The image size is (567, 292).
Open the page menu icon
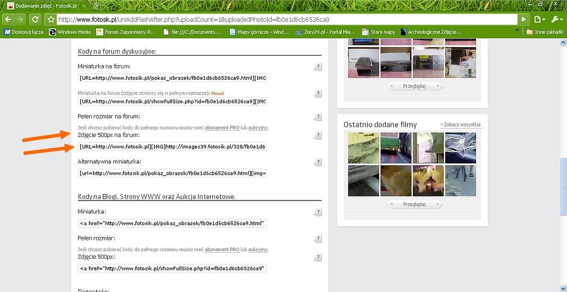539,20
